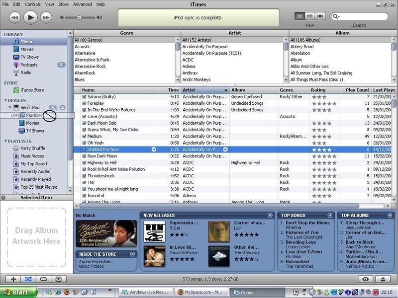This screenshot has width=398, height=298.
Task: Click the add playlist plus button
Action: 13,279
